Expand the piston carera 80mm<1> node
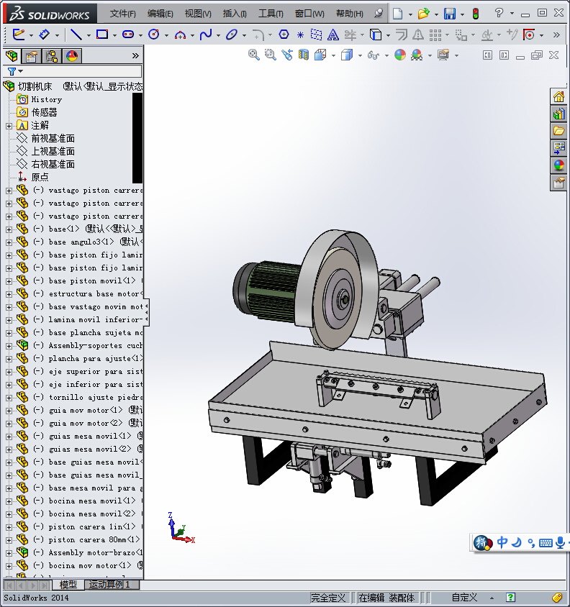 (9, 539)
